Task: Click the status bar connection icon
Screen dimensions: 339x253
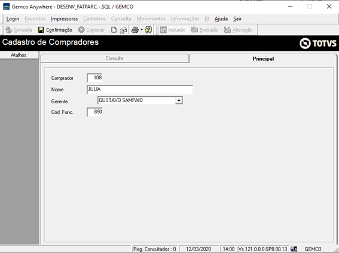Action: tap(294, 249)
